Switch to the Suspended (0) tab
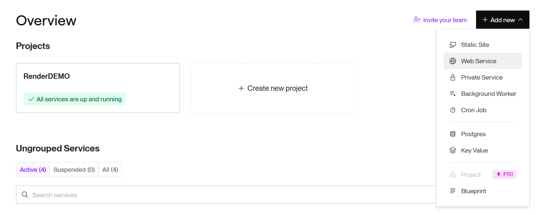Image resolution: width=544 pixels, height=215 pixels. pyautogui.click(x=74, y=170)
